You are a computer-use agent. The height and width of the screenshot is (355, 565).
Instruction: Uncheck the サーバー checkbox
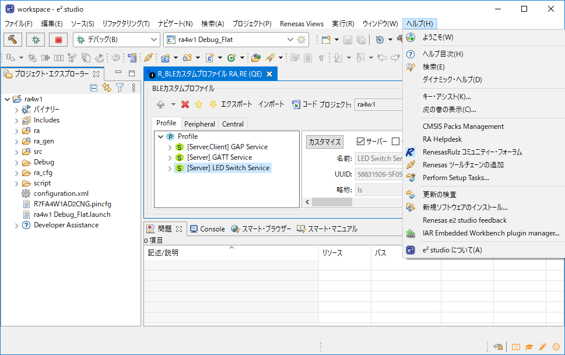tap(360, 142)
